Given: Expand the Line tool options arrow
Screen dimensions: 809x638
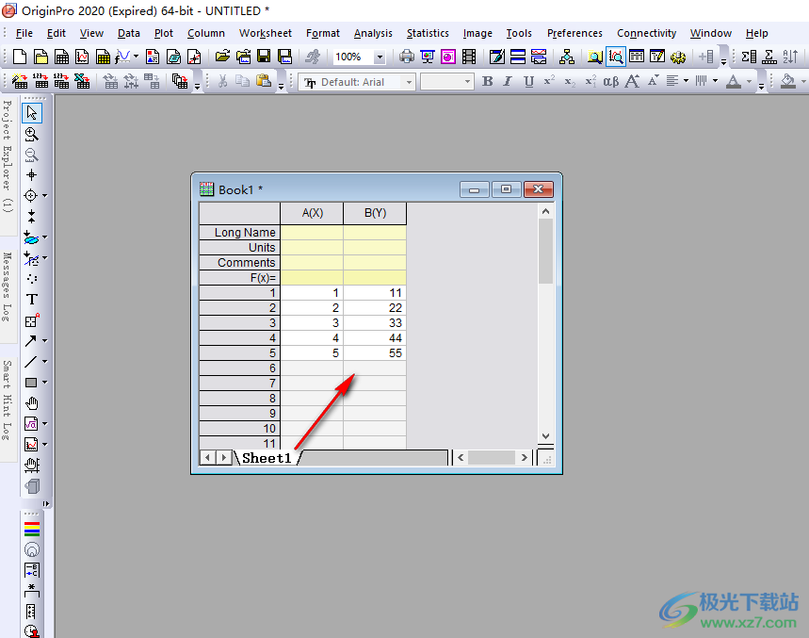Looking at the screenshot, I should pos(45,361).
